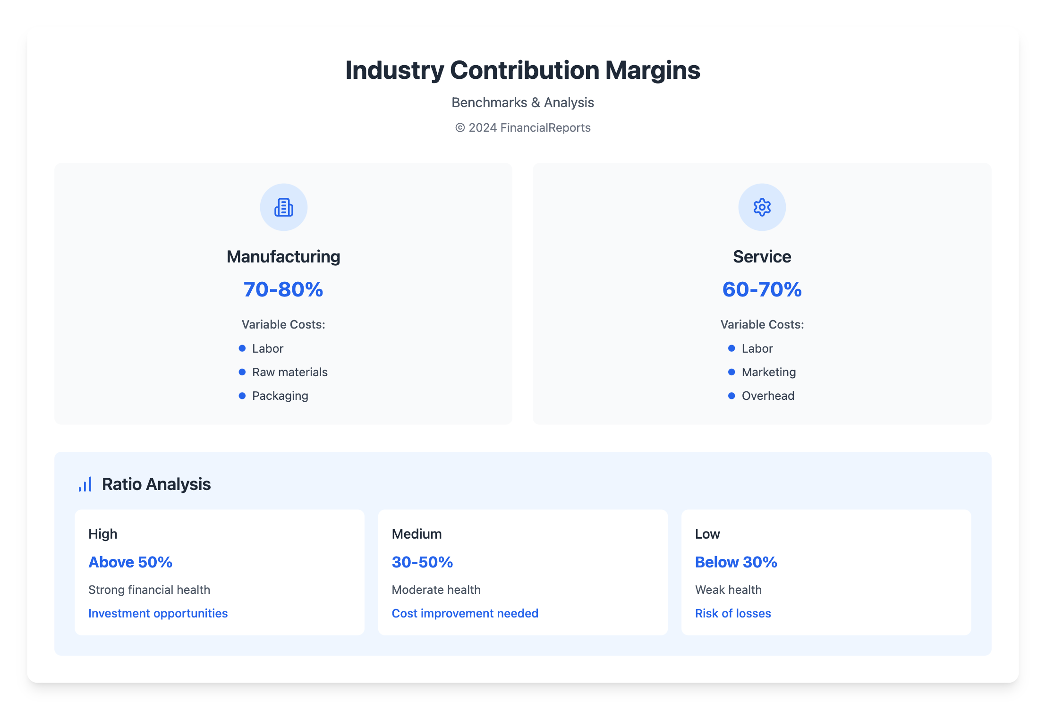Click the Benchmarks & Analysis subtitle

tap(523, 102)
